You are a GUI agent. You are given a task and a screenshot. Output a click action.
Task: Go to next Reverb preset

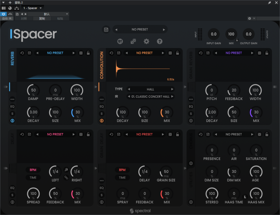74,53
